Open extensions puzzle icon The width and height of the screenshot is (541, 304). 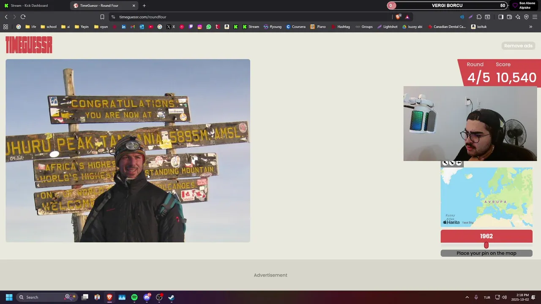tap(479, 17)
